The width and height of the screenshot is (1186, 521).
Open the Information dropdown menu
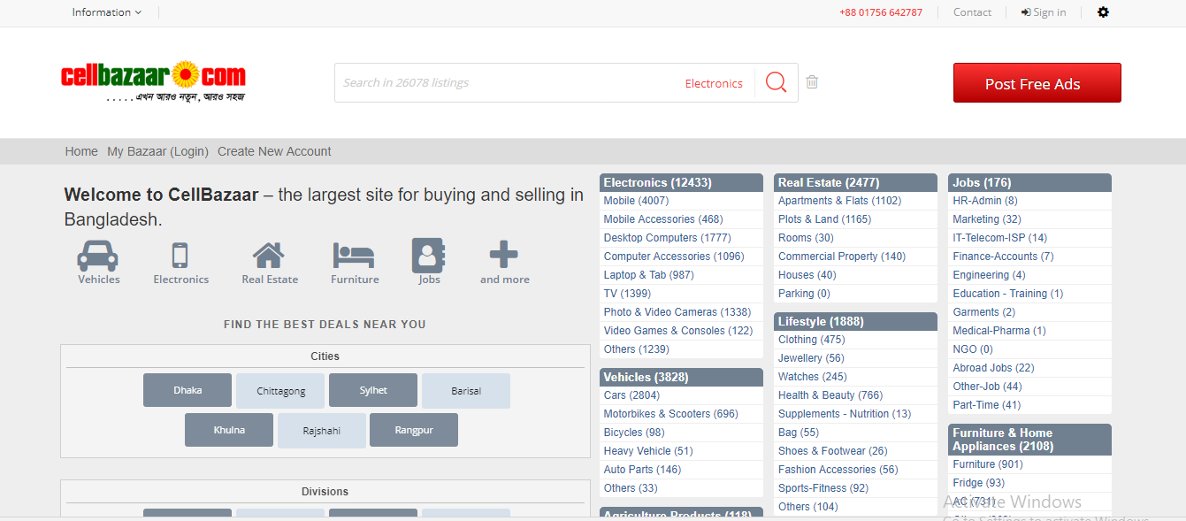tap(107, 12)
